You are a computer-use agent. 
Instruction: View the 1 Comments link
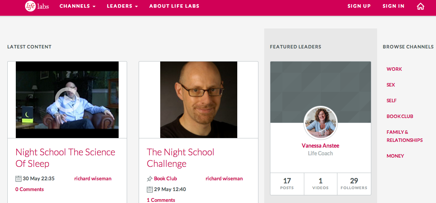pyautogui.click(x=161, y=200)
